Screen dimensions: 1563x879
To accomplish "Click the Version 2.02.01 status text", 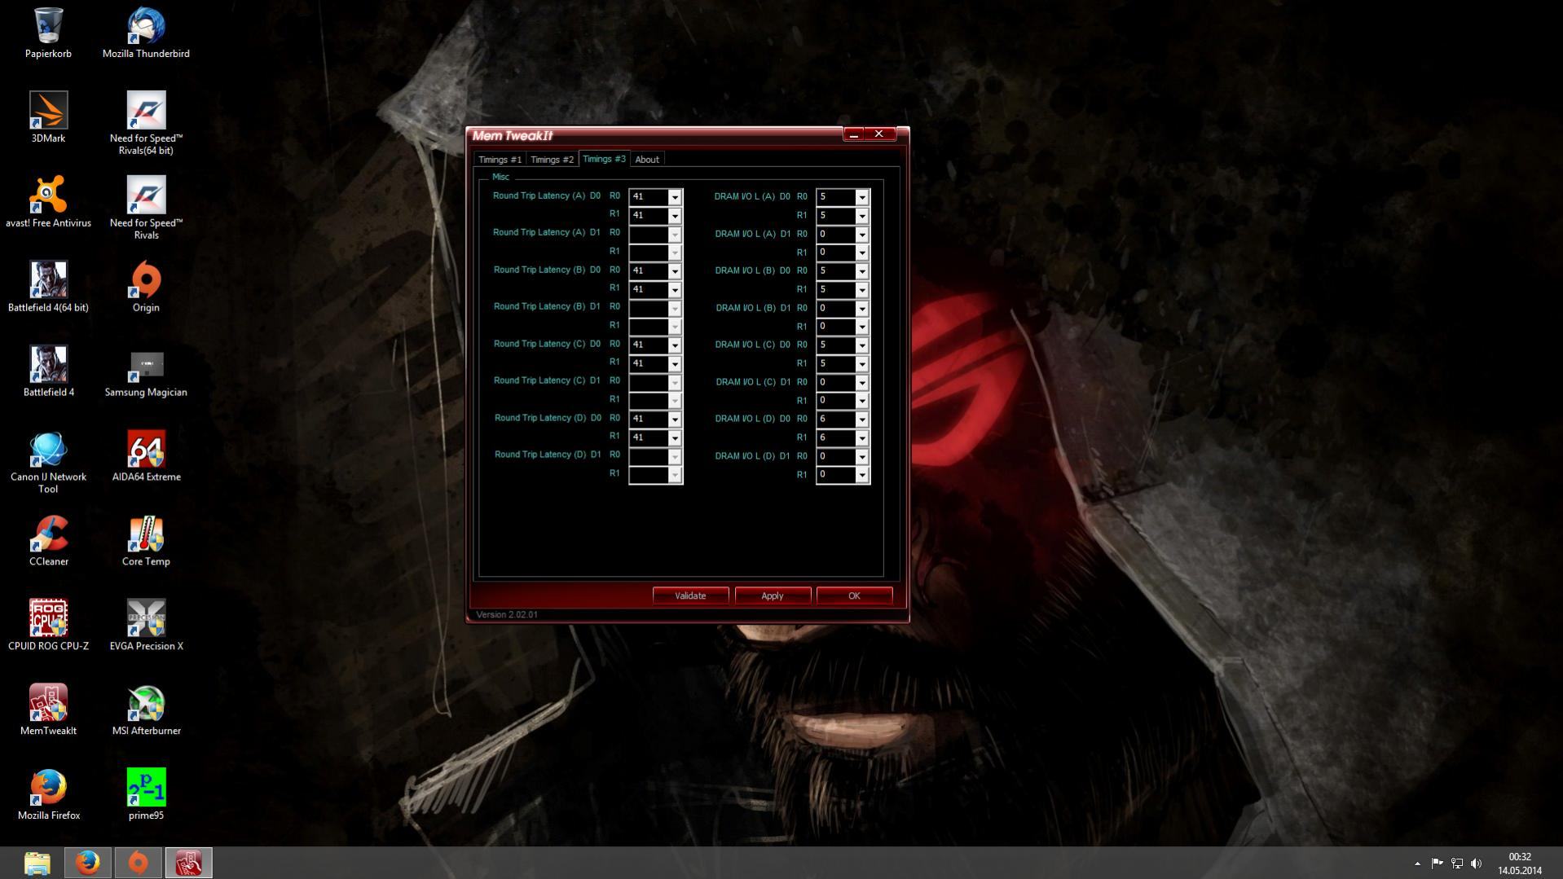I will click(506, 615).
